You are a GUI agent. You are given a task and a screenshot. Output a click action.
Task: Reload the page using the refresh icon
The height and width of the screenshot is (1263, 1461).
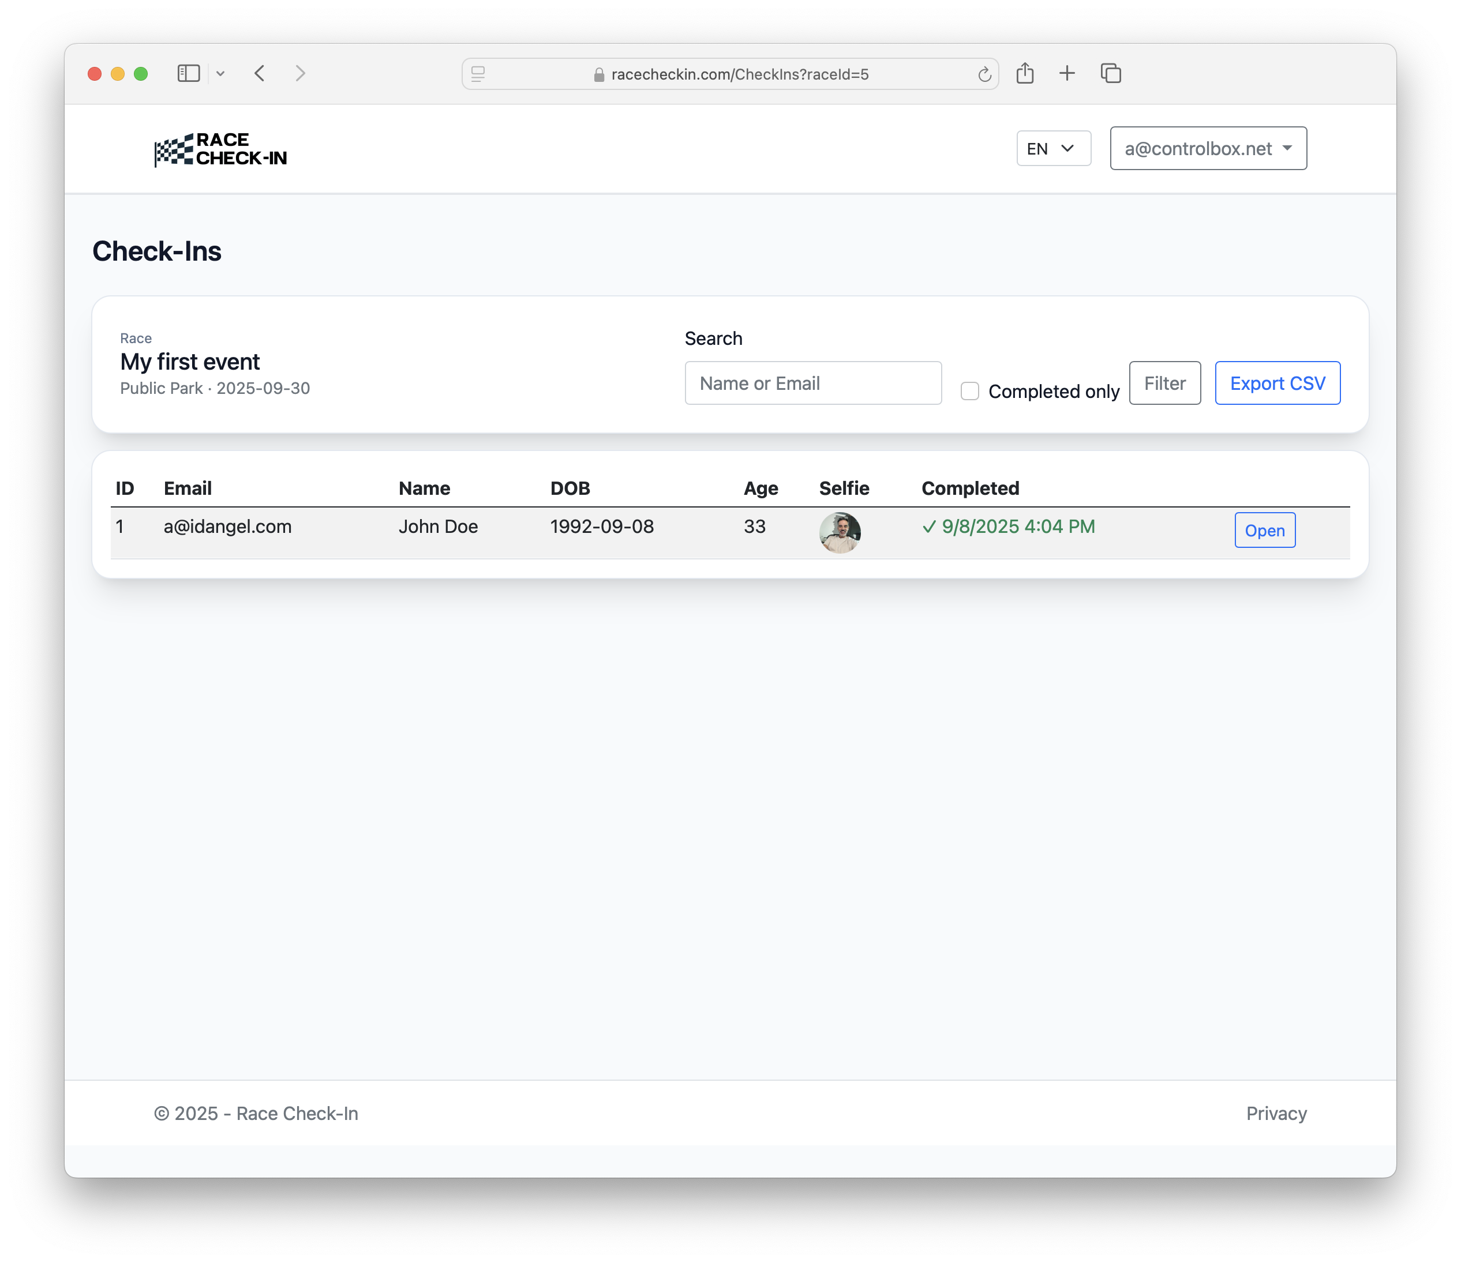coord(984,74)
